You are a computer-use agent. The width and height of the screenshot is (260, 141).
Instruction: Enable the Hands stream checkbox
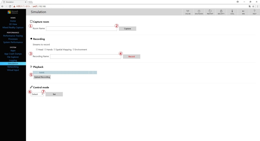click(x=45, y=50)
